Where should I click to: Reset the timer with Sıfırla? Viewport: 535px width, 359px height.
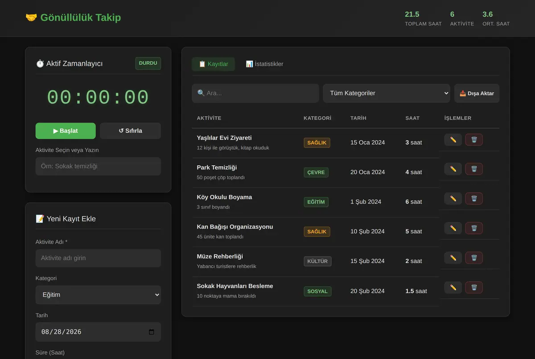click(x=130, y=131)
